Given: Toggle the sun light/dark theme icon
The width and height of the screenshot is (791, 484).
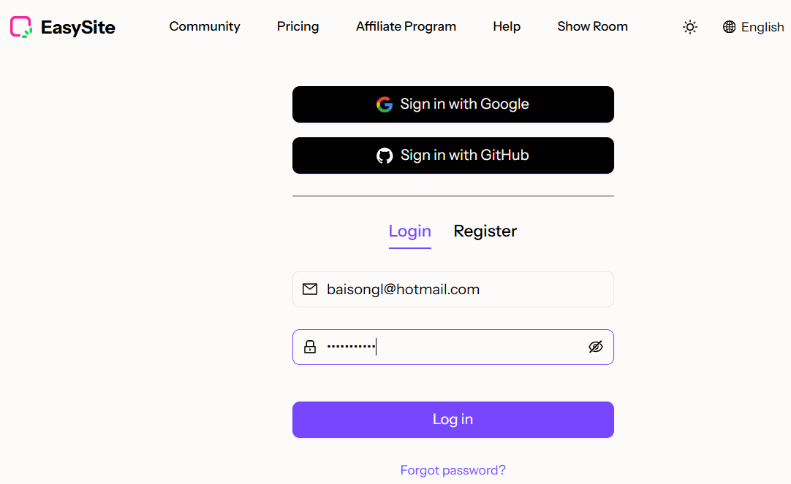Looking at the screenshot, I should (689, 27).
